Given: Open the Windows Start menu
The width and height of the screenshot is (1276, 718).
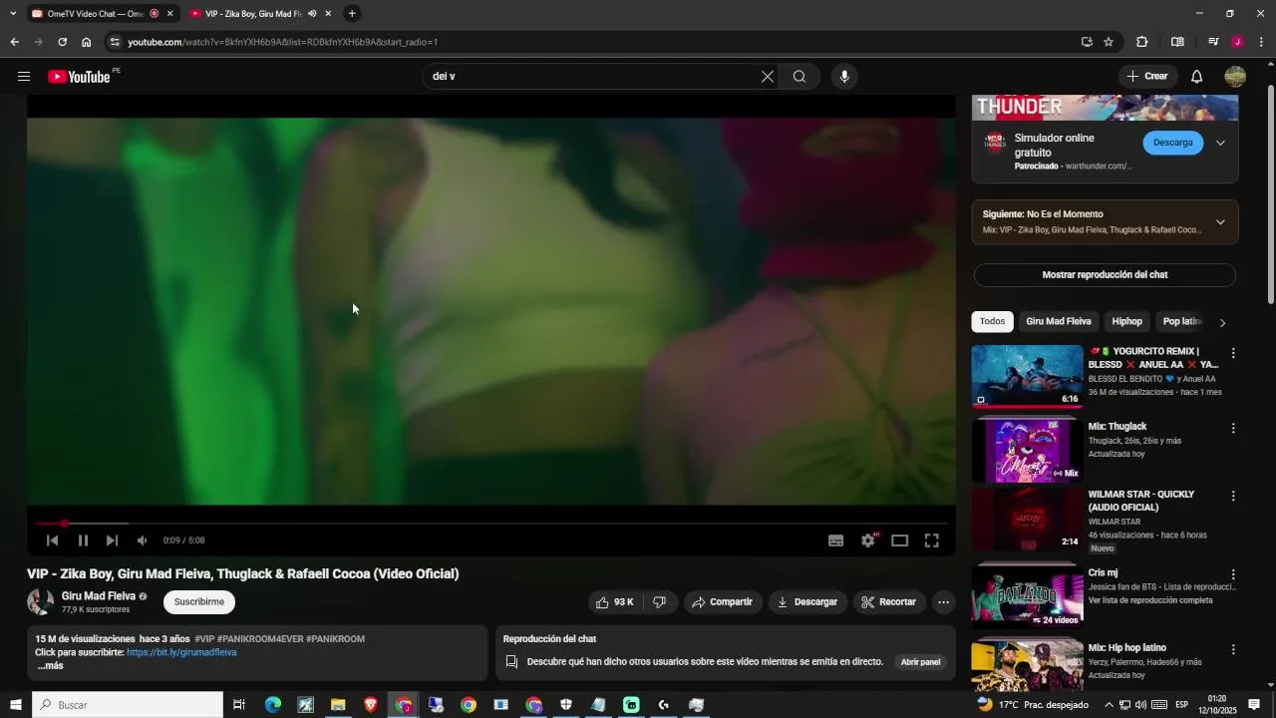Looking at the screenshot, I should coord(15,705).
